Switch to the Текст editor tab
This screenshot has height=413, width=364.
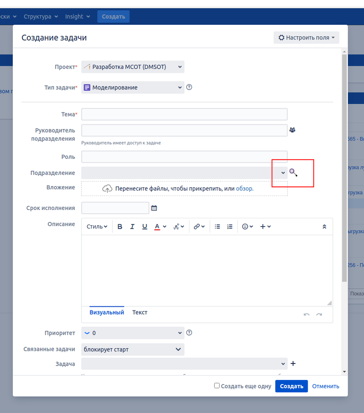click(x=140, y=313)
